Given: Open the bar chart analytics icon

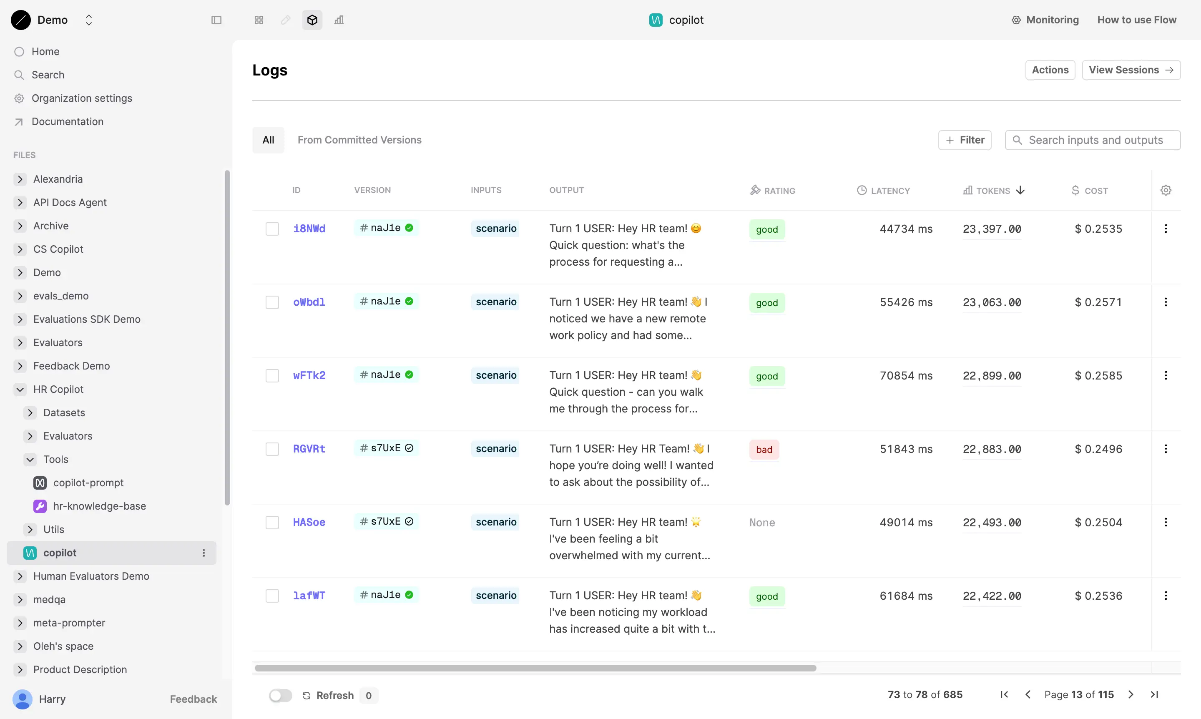Looking at the screenshot, I should tap(339, 20).
